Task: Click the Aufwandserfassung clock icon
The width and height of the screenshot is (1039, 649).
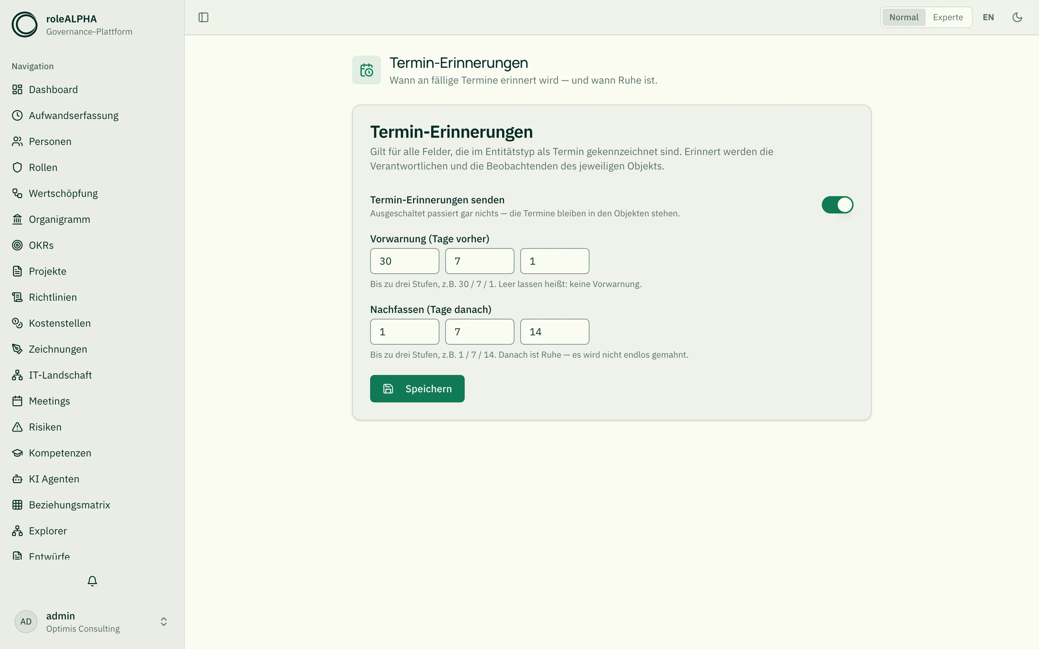Action: tap(17, 115)
